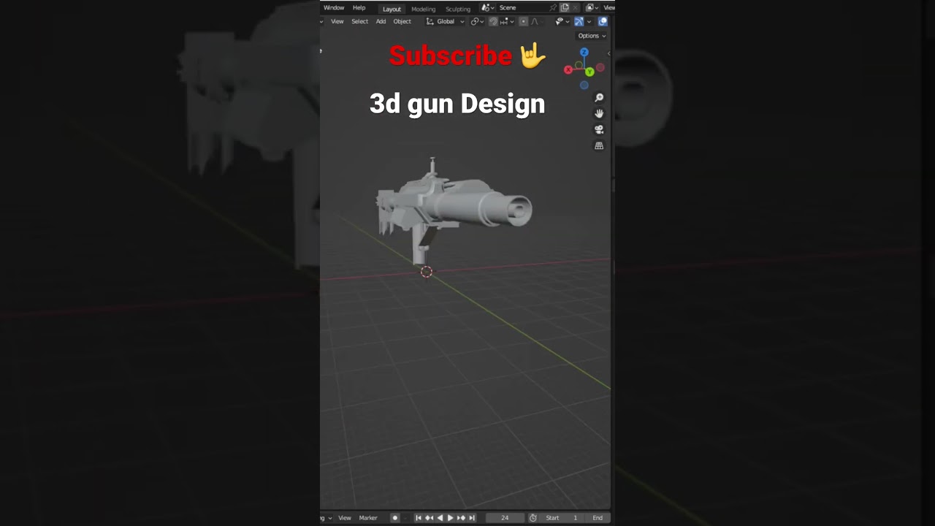Open the timeline Marker menu

tap(368, 518)
